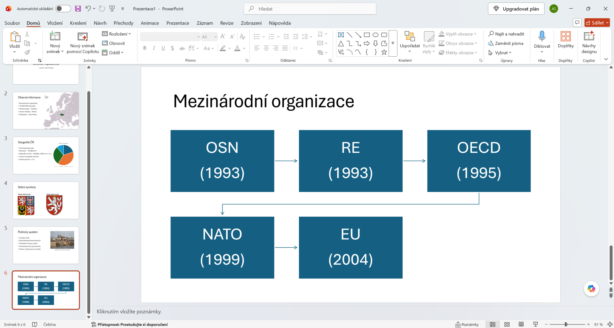
Task: Switch to the Animace tab
Action: pyautogui.click(x=150, y=23)
